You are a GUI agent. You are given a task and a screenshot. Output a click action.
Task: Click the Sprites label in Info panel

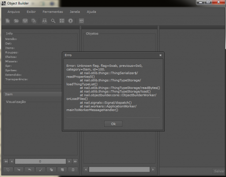tap(11, 70)
